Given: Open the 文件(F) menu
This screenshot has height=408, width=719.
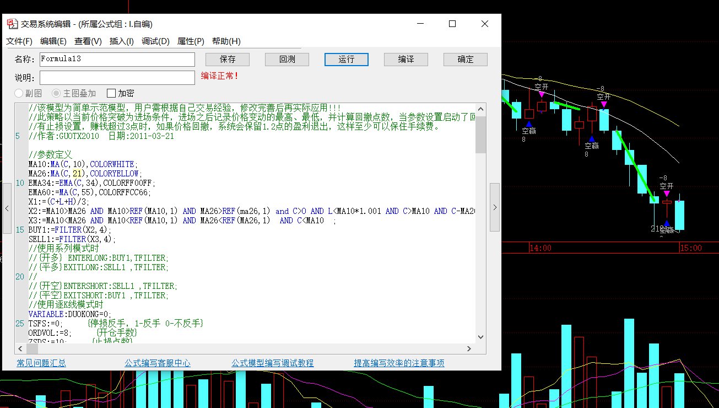Looking at the screenshot, I should coord(19,41).
